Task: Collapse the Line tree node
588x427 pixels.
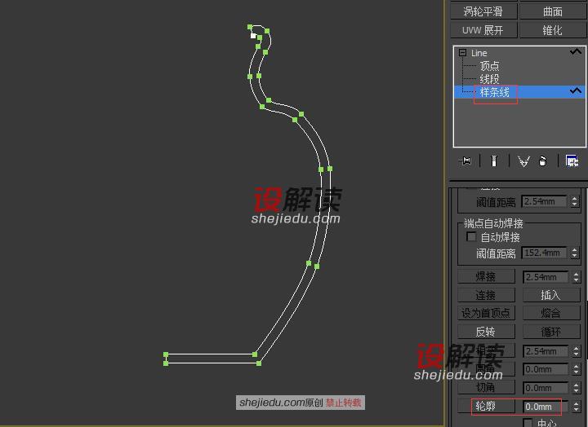Action: (x=462, y=53)
